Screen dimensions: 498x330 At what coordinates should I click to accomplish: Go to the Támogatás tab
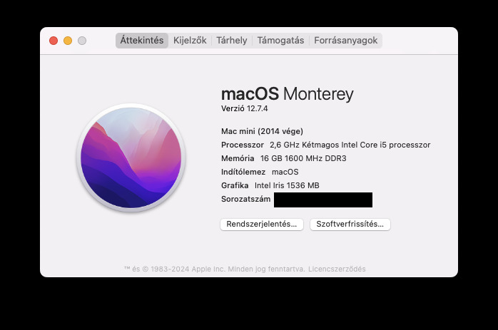280,41
